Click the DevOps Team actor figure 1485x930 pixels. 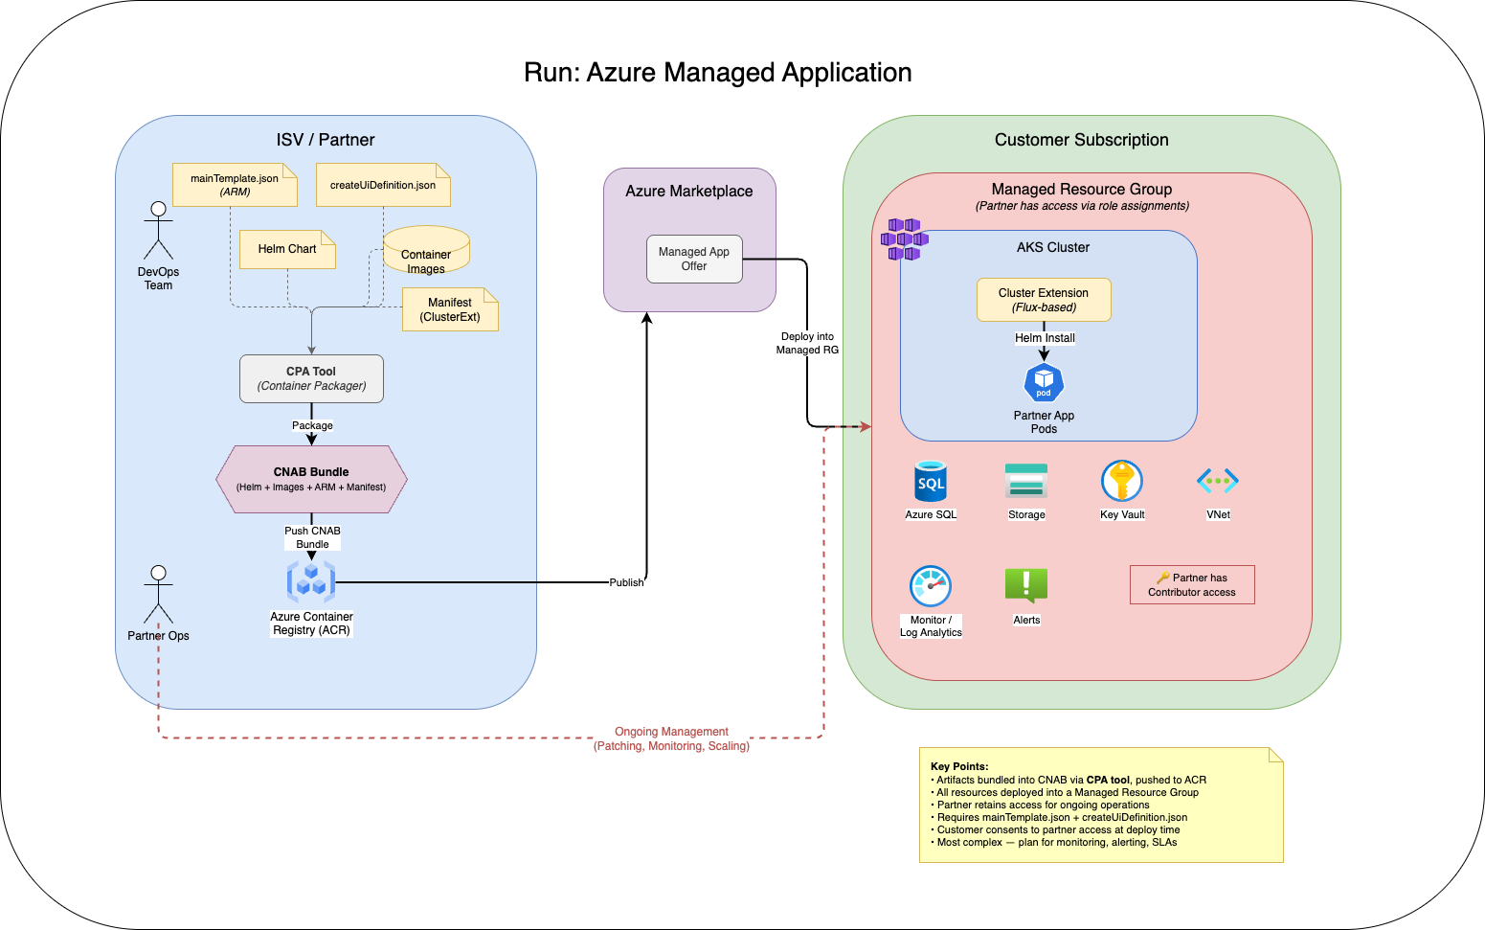pyautogui.click(x=158, y=230)
